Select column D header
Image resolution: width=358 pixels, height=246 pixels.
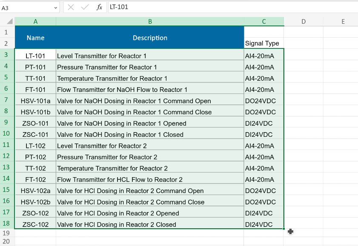pyautogui.click(x=304, y=22)
